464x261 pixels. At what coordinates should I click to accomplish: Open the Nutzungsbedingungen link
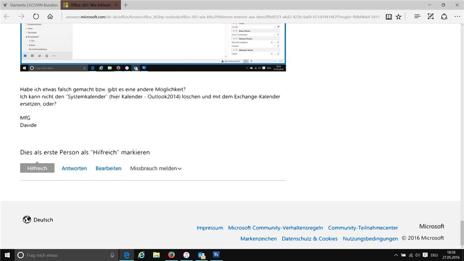pyautogui.click(x=370, y=239)
